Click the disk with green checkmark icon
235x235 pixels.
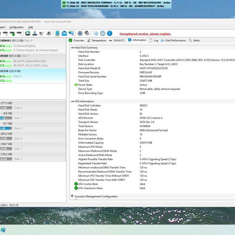click(12, 33)
